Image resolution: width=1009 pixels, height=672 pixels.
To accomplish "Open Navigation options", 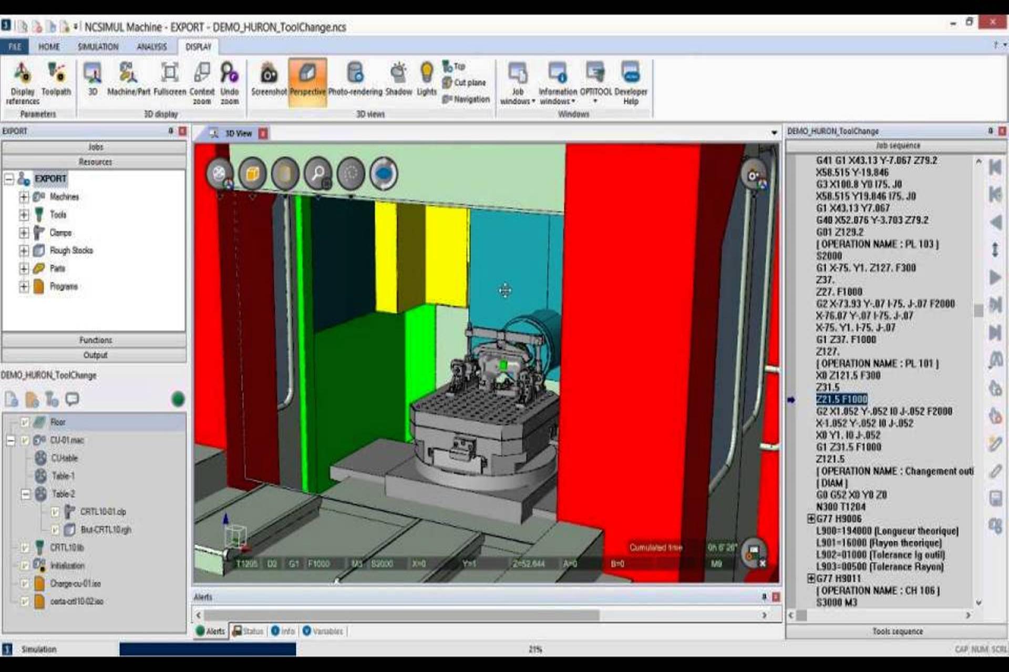I will coord(466,99).
